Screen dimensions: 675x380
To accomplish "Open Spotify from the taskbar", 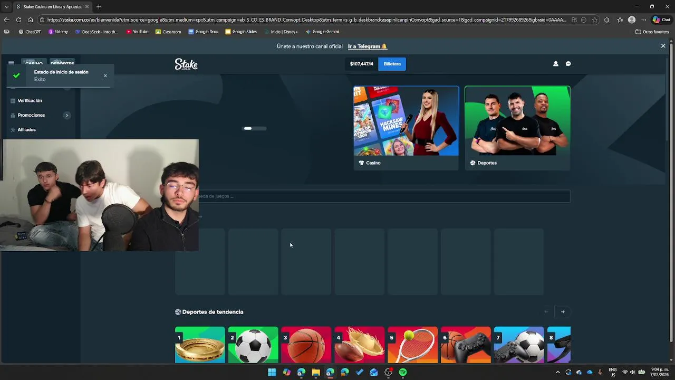I will pos(403,372).
